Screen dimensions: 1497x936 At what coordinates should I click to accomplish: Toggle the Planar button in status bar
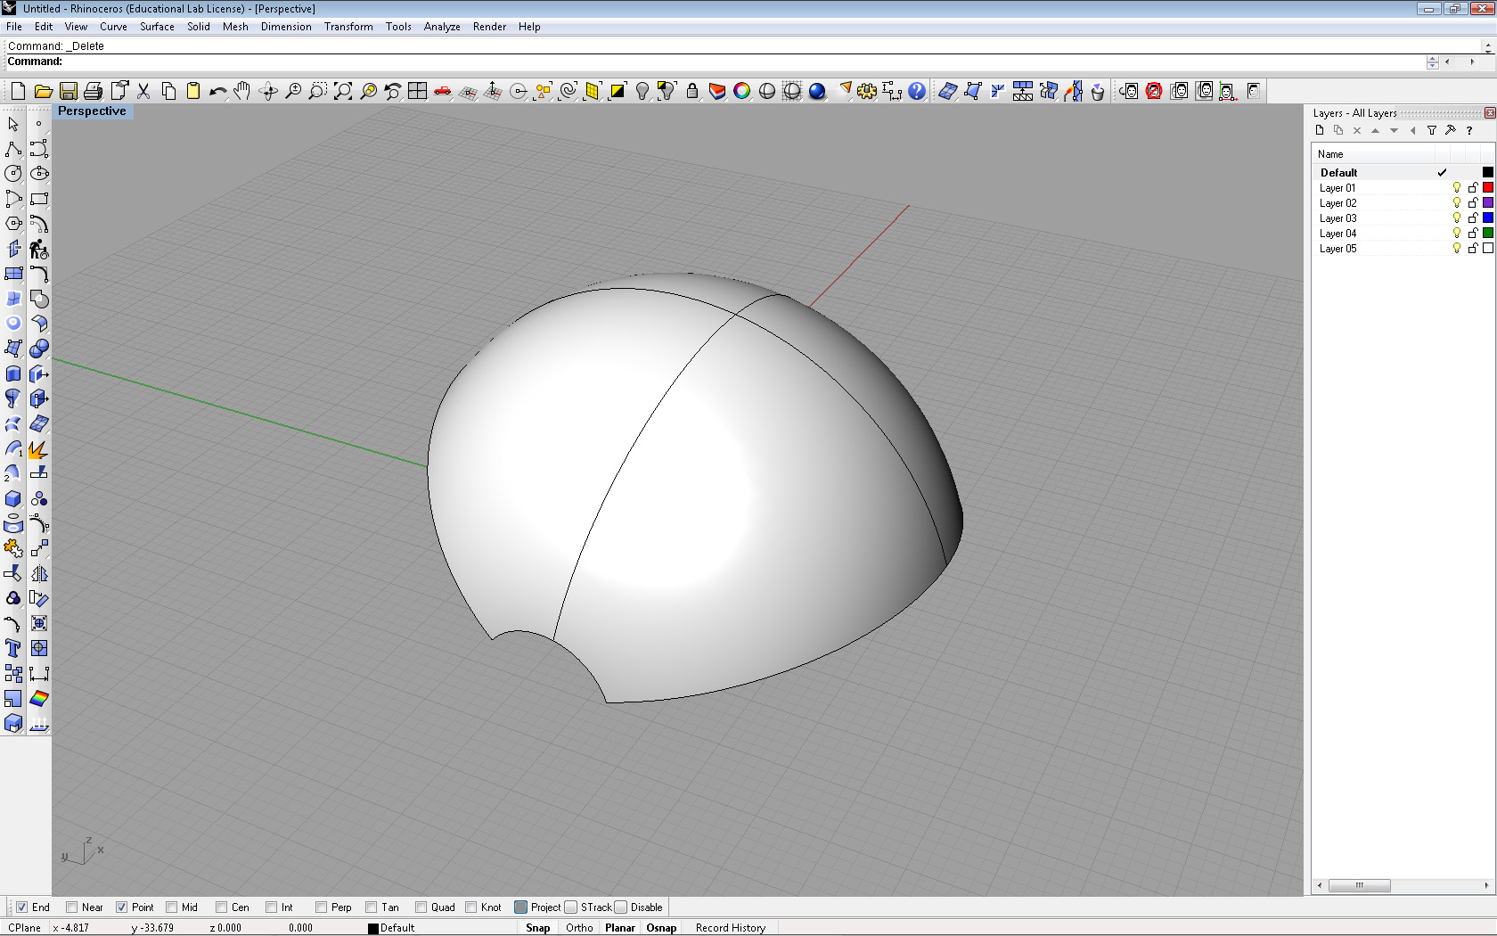620,928
